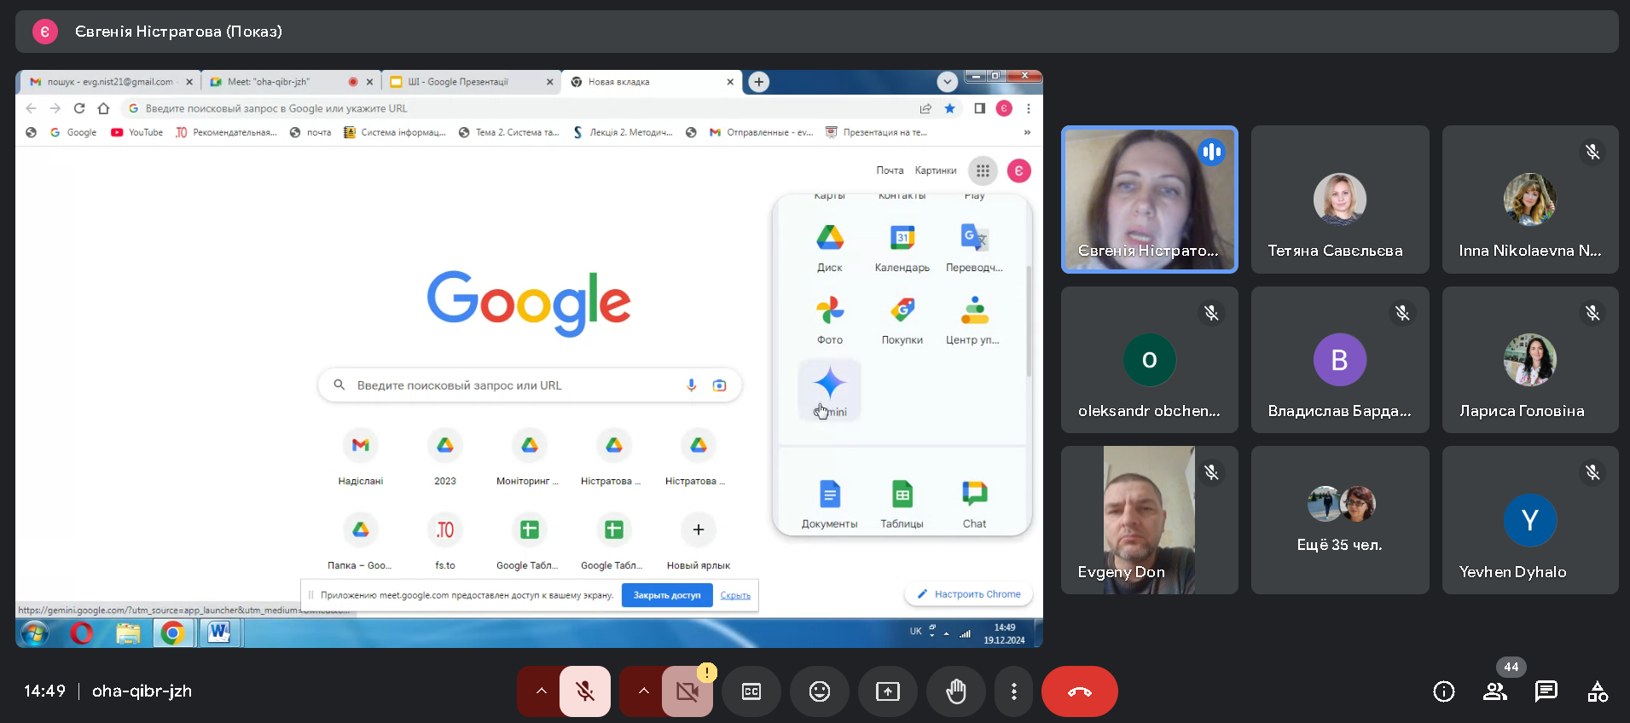Expand audio settings chevron
Image resolution: width=1630 pixels, height=723 pixels.
click(x=541, y=691)
